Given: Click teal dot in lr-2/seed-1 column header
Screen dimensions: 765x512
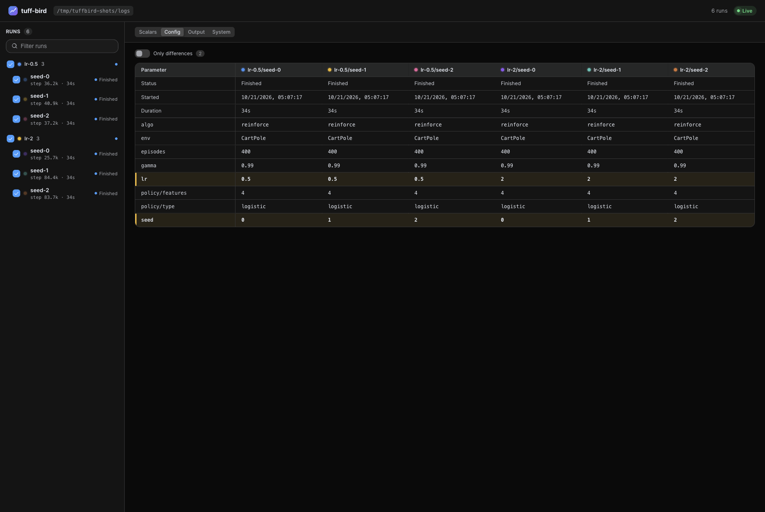Looking at the screenshot, I should click(589, 70).
